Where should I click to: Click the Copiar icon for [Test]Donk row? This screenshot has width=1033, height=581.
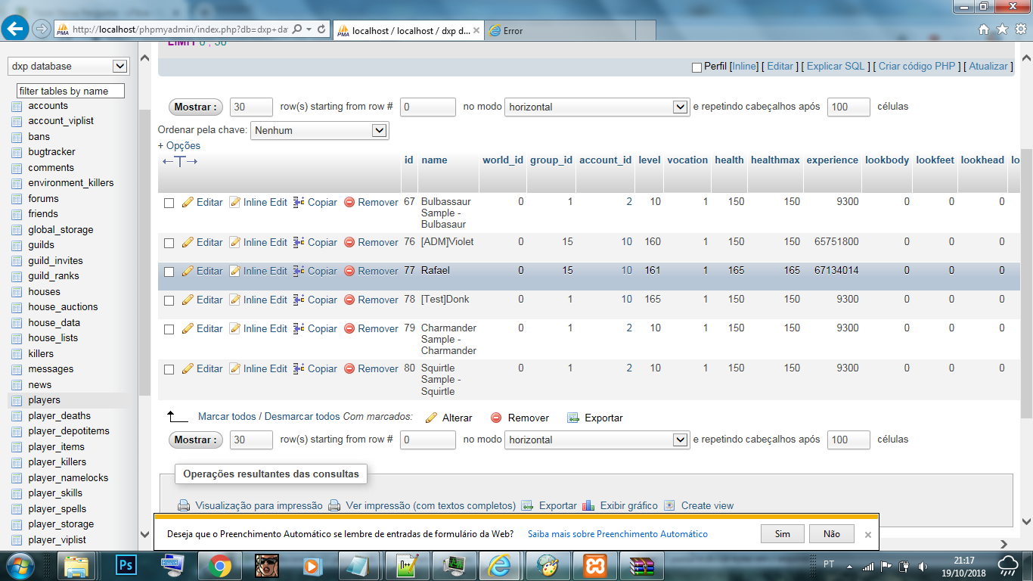[x=299, y=300]
